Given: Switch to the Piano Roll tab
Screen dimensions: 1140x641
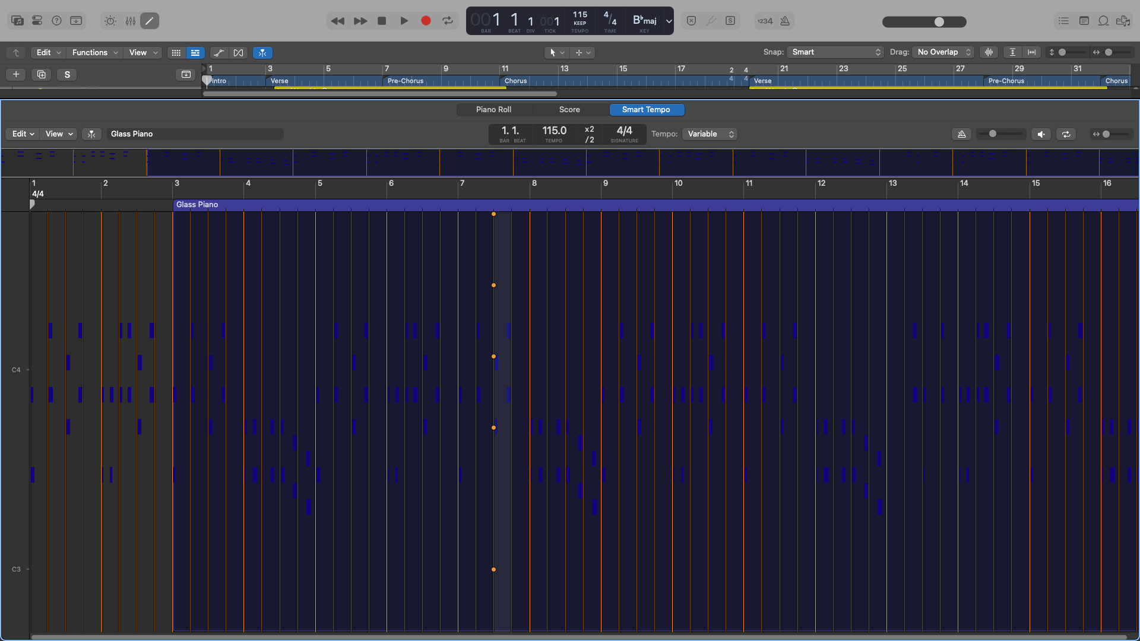Looking at the screenshot, I should [493, 109].
